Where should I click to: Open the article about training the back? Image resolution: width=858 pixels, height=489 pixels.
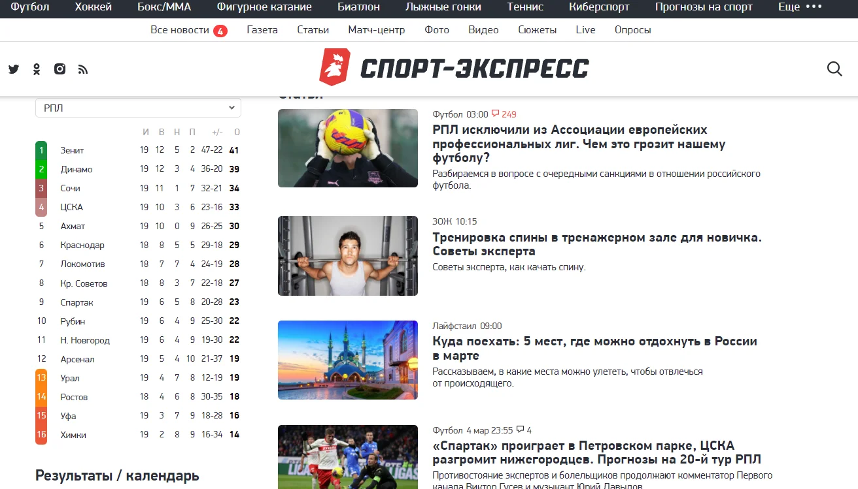[x=596, y=244]
